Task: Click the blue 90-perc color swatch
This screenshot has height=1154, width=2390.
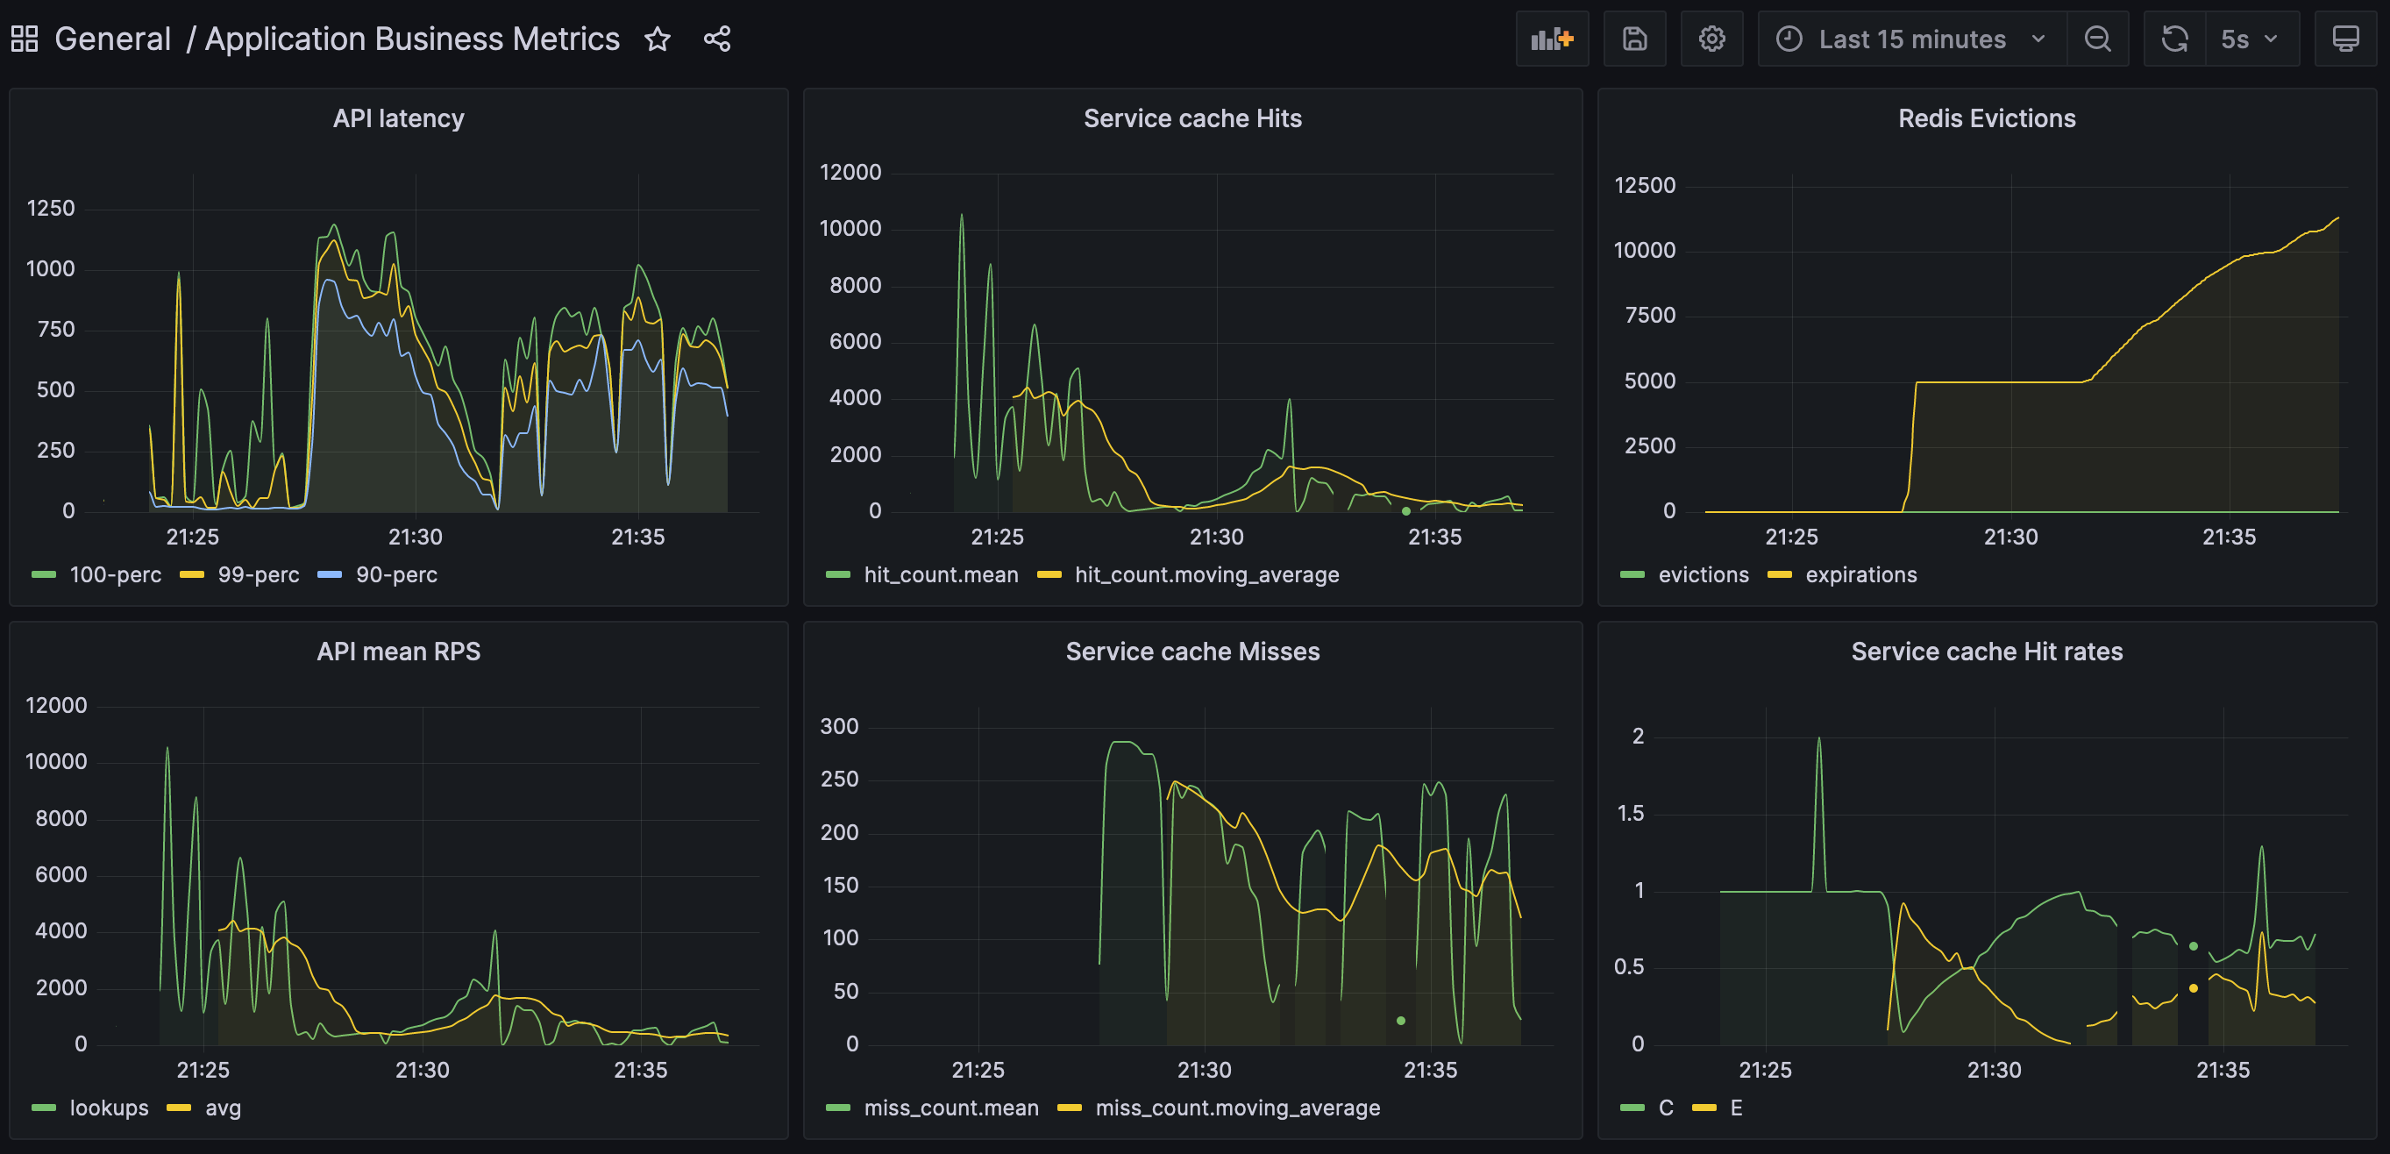Action: (x=330, y=575)
